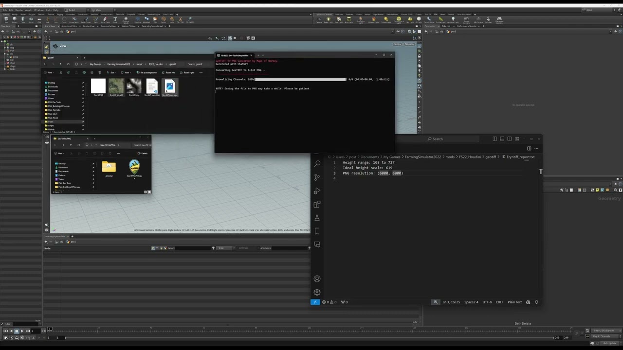Screen dimensions: 623x350
Task: Open the New dropdown in GeoTIFFtoPNG Explorer
Action: click(59, 154)
